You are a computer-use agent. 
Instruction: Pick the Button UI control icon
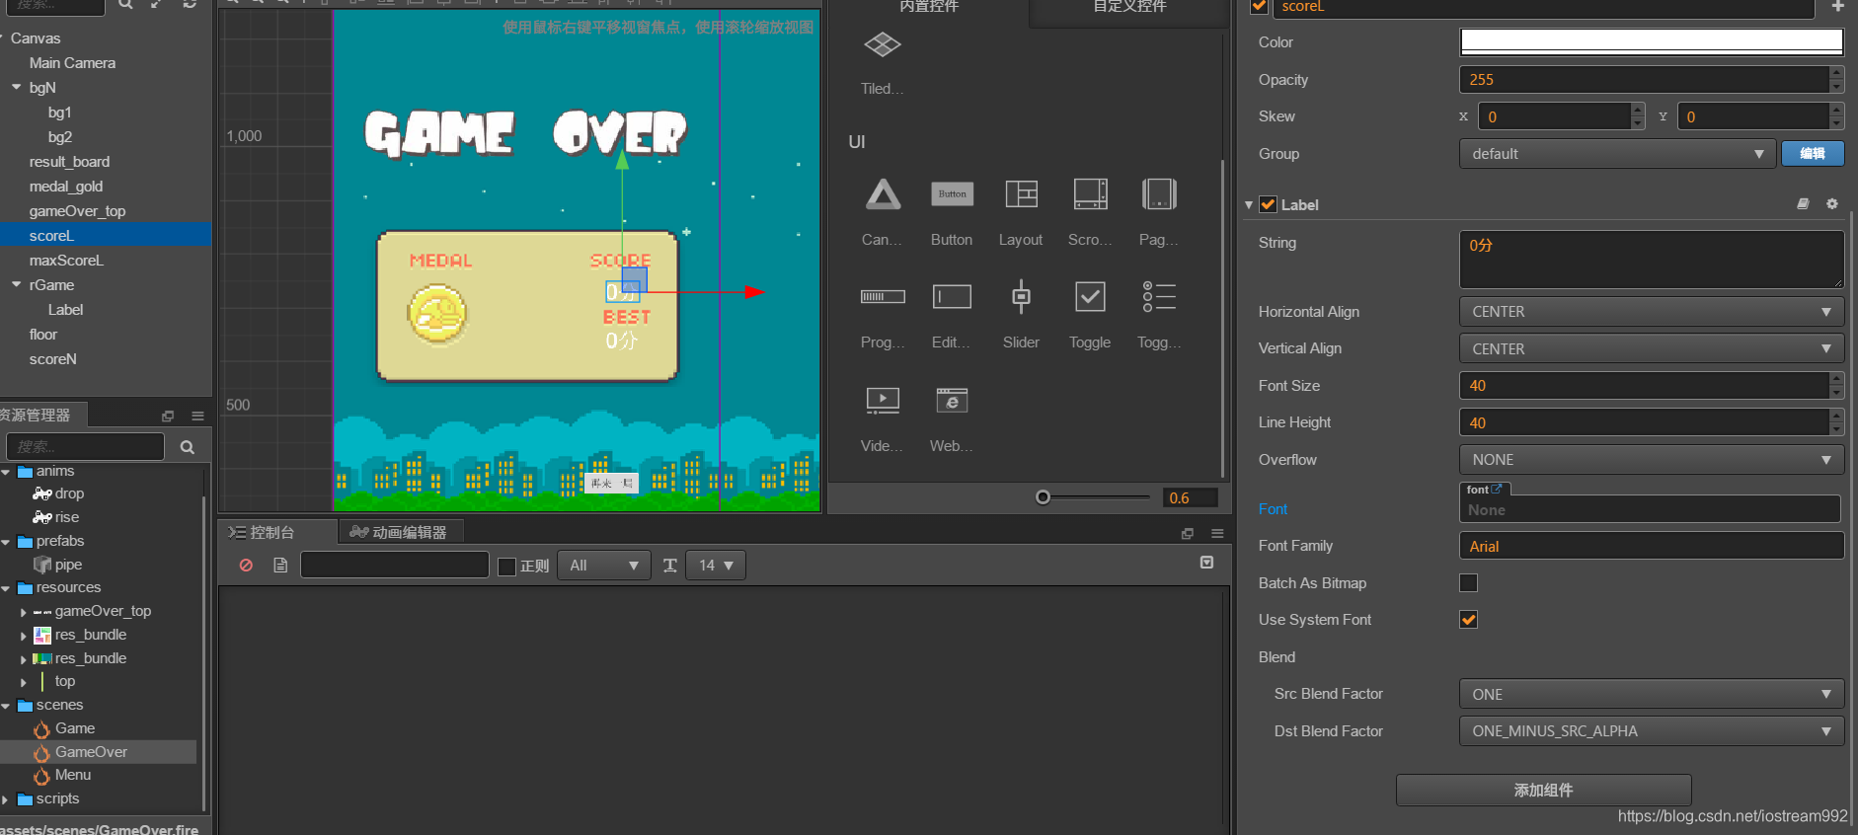click(952, 194)
